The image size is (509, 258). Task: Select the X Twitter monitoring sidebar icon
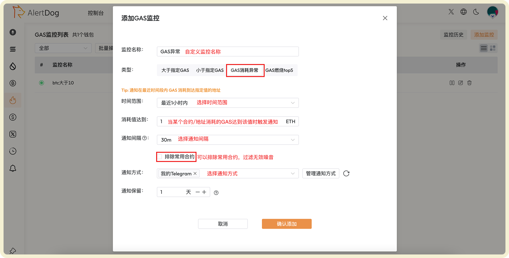13,134
